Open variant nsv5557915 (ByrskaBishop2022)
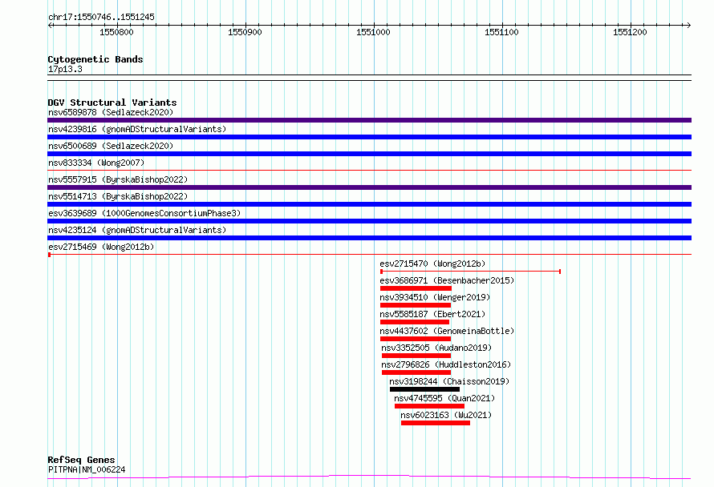This screenshot has width=714, height=487. click(x=118, y=179)
